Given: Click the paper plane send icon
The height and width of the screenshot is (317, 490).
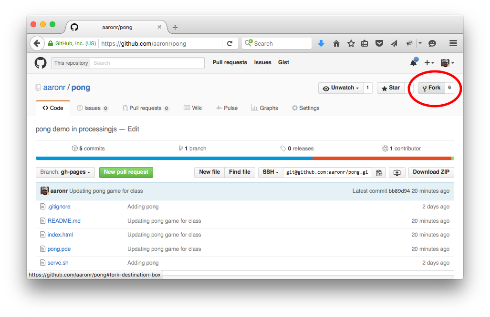Looking at the screenshot, I should (x=394, y=43).
